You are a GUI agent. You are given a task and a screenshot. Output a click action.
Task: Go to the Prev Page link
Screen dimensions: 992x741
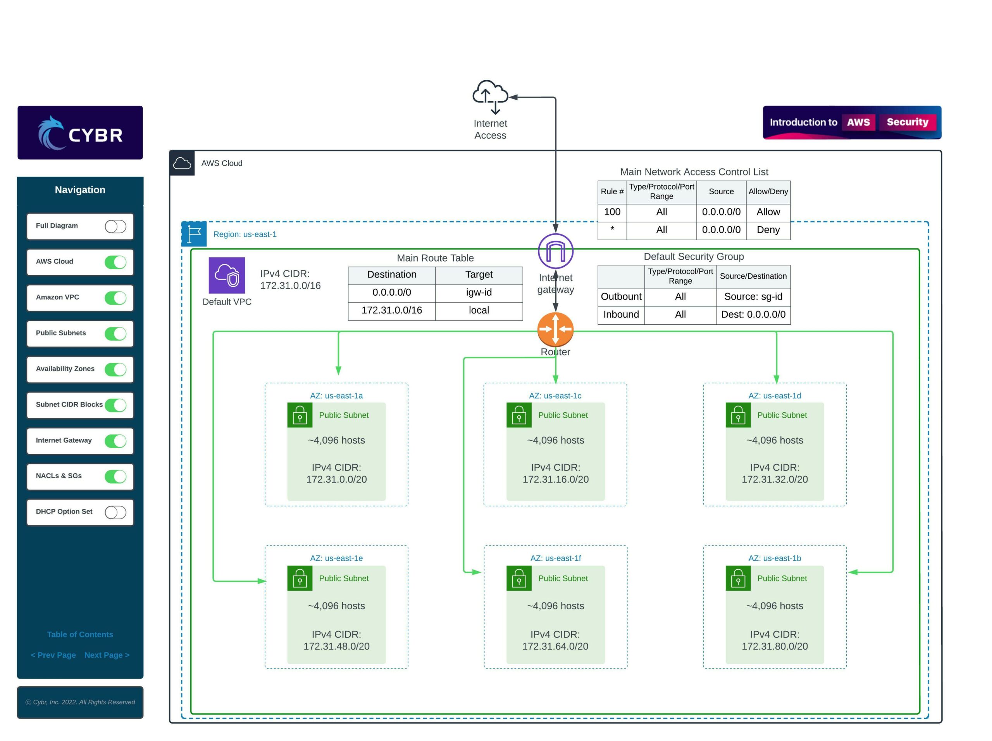click(53, 655)
